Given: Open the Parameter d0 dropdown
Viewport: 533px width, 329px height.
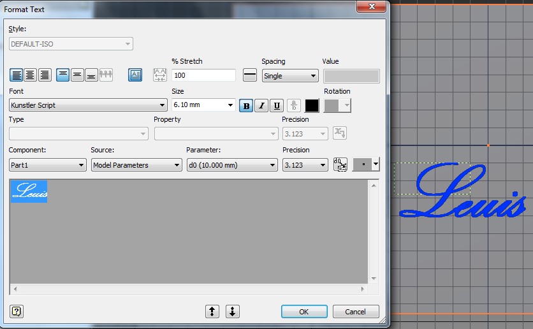Looking at the screenshot, I should pos(232,165).
